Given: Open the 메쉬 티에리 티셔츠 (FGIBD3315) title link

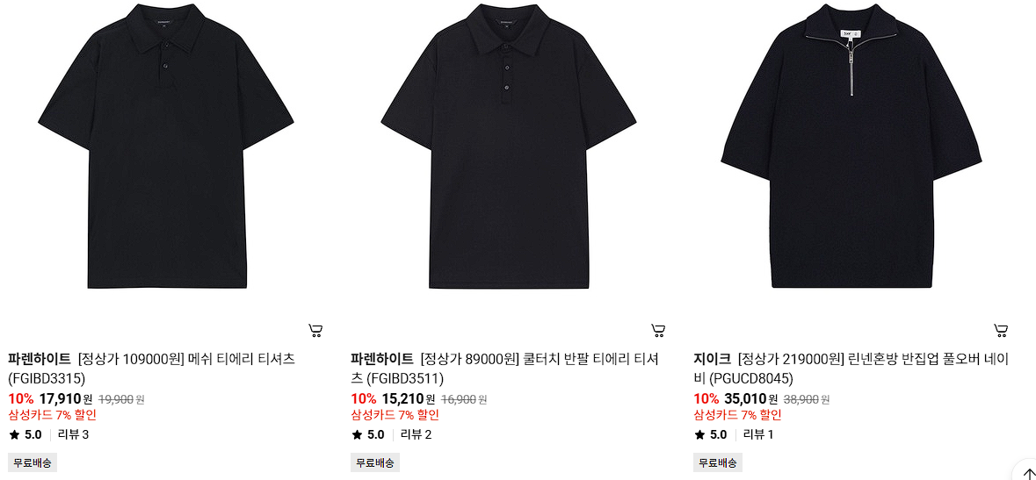Looking at the screenshot, I should click(x=151, y=369).
